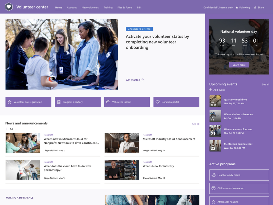Image resolution: width=273 pixels, height=205 pixels.
Task: Click the toolbox icon on Volunteer toolkit
Action: click(108, 102)
